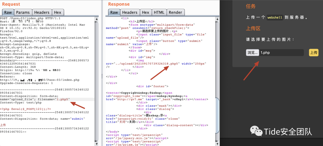Click "Content-Type: text/php" line in request
This screenshot has height=146, width=323.
[x=21, y=103]
